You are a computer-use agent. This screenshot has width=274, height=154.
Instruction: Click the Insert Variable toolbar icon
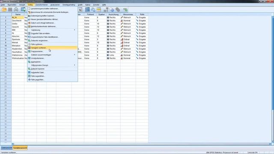click(80, 9)
